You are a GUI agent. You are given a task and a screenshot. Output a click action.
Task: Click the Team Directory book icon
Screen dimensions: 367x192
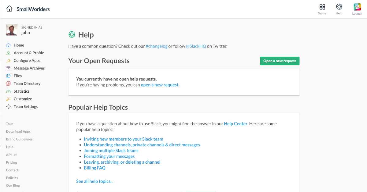tap(9, 84)
